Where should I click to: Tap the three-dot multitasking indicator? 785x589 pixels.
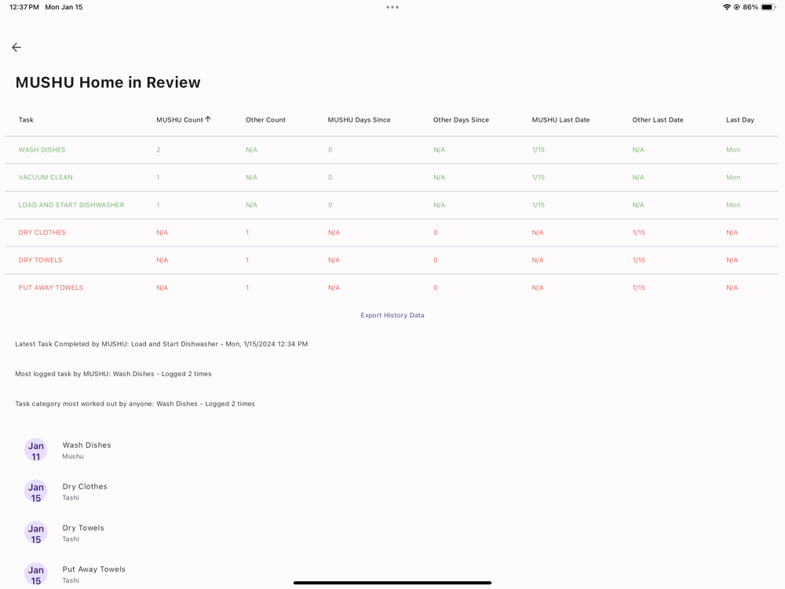pos(392,7)
